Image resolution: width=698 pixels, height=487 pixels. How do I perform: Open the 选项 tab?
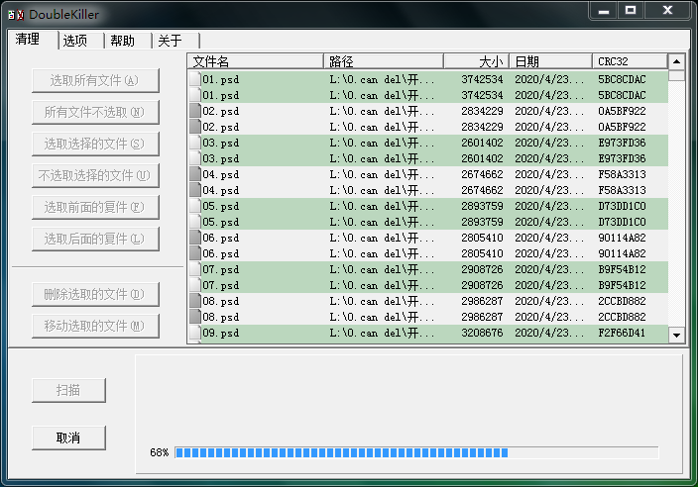pos(75,41)
